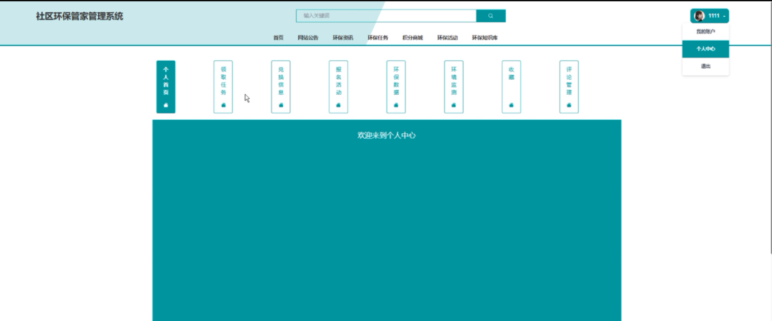Open the 收藏 favorites tab
The height and width of the screenshot is (321, 772).
coord(511,87)
